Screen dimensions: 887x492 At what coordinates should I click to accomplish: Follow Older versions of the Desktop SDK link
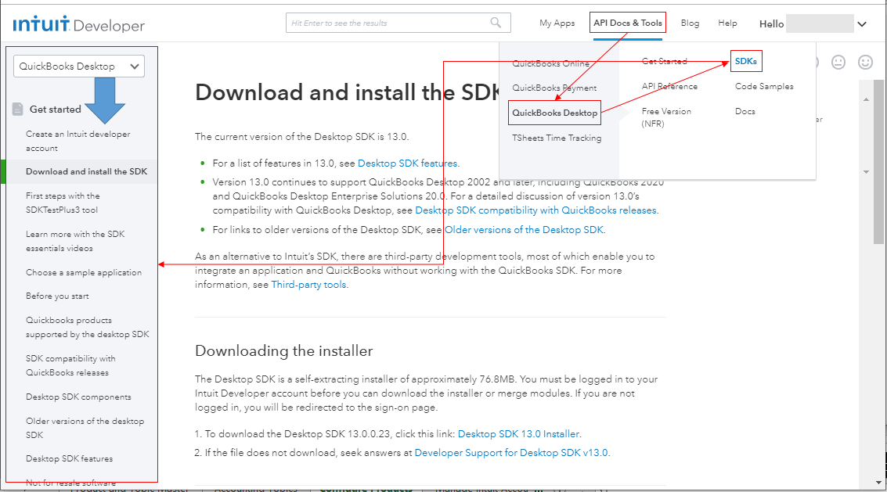click(524, 230)
